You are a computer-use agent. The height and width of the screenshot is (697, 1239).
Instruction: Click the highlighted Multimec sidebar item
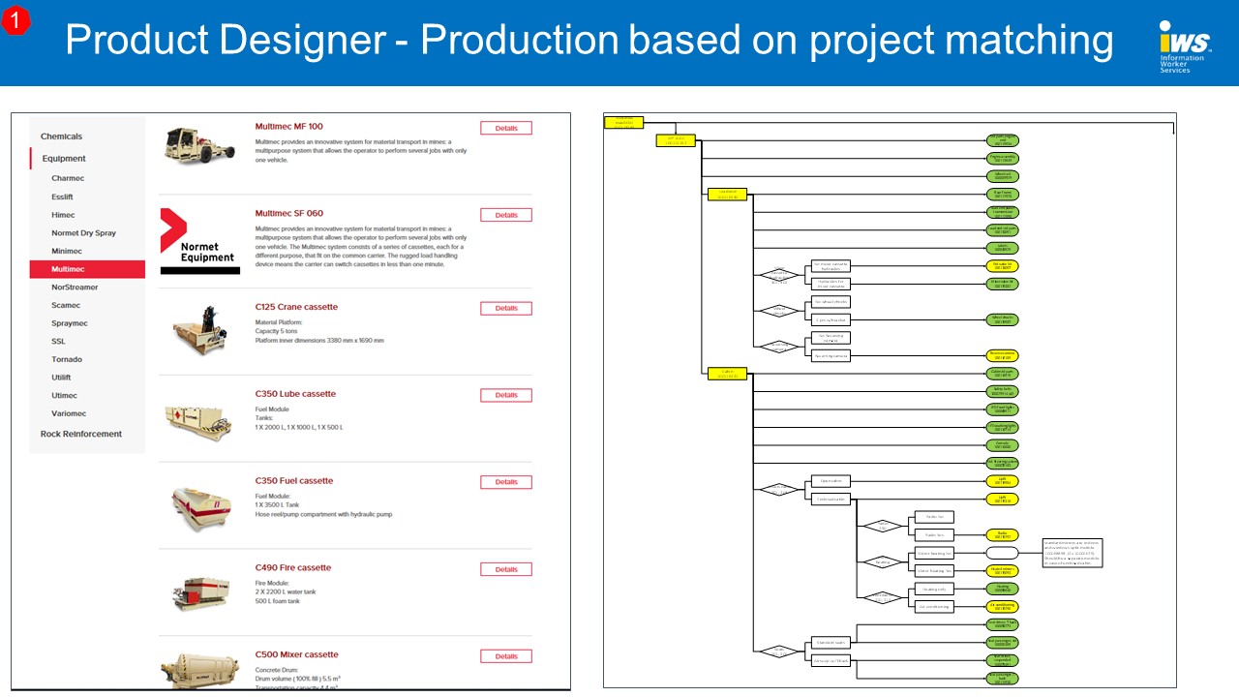click(x=87, y=269)
